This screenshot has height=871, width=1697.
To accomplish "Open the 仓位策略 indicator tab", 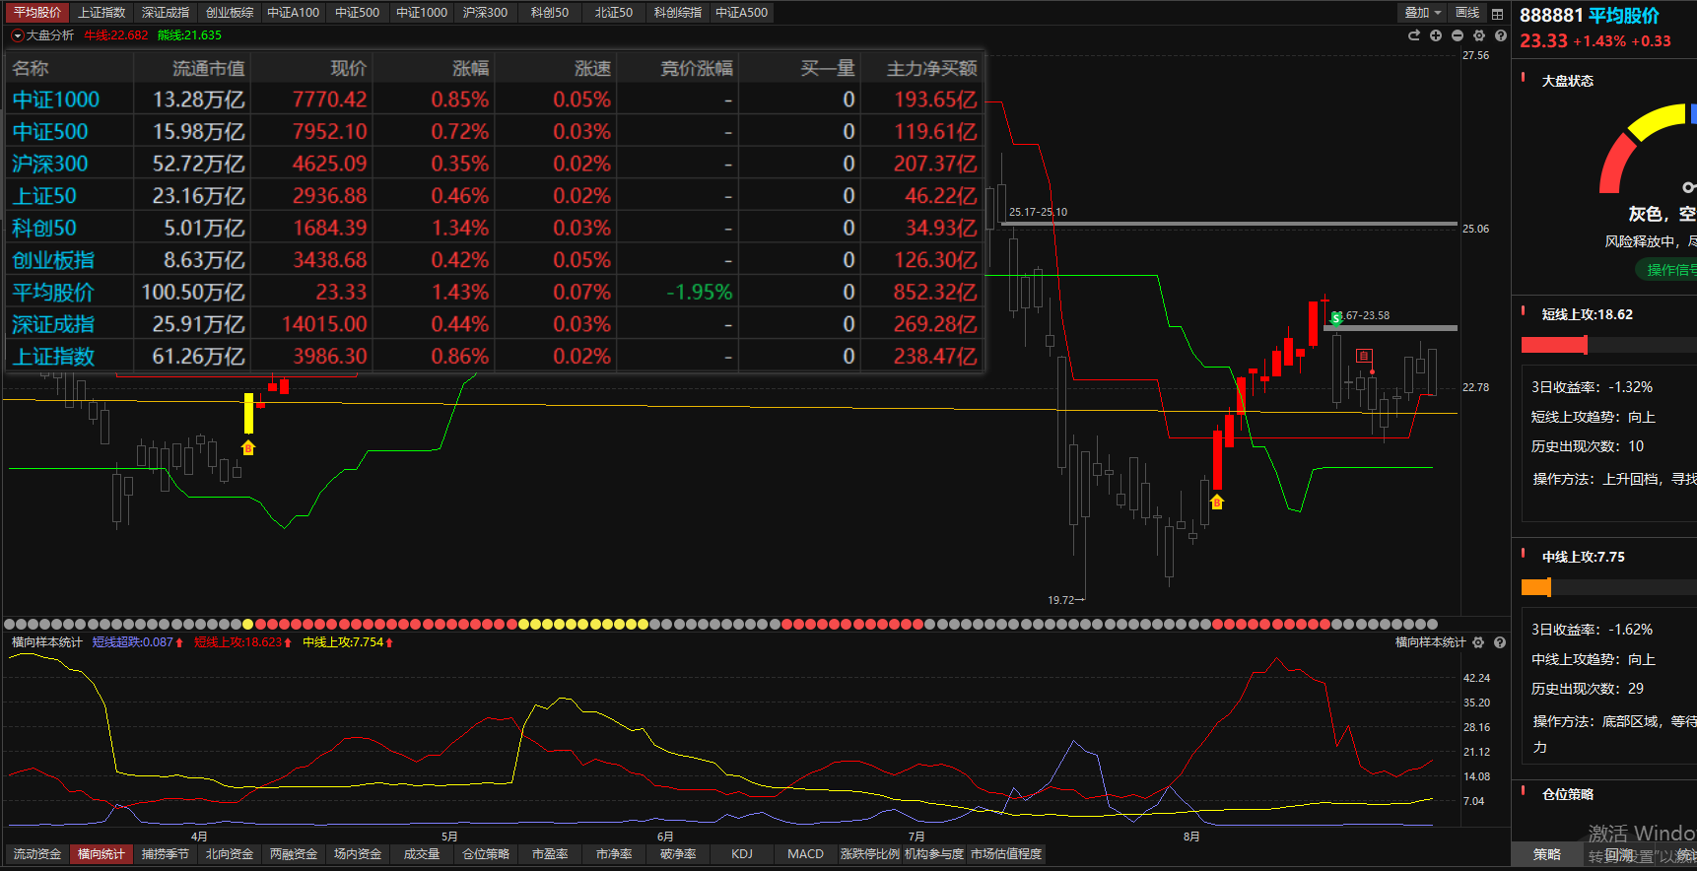I will point(486,854).
